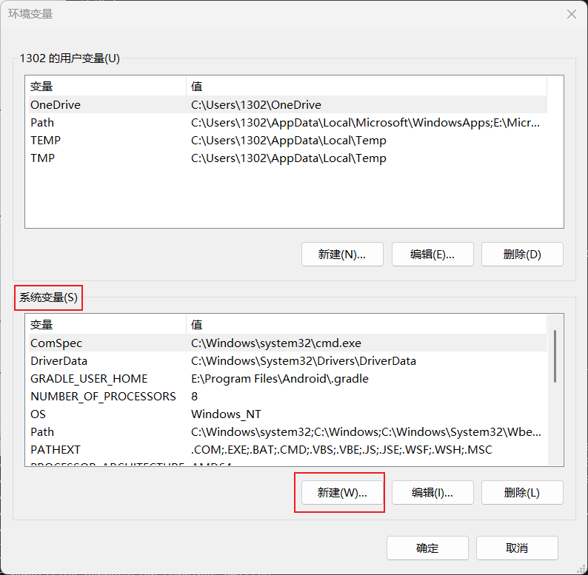
Task: Sort by 变量 column header in system variables
Action: 104,325
